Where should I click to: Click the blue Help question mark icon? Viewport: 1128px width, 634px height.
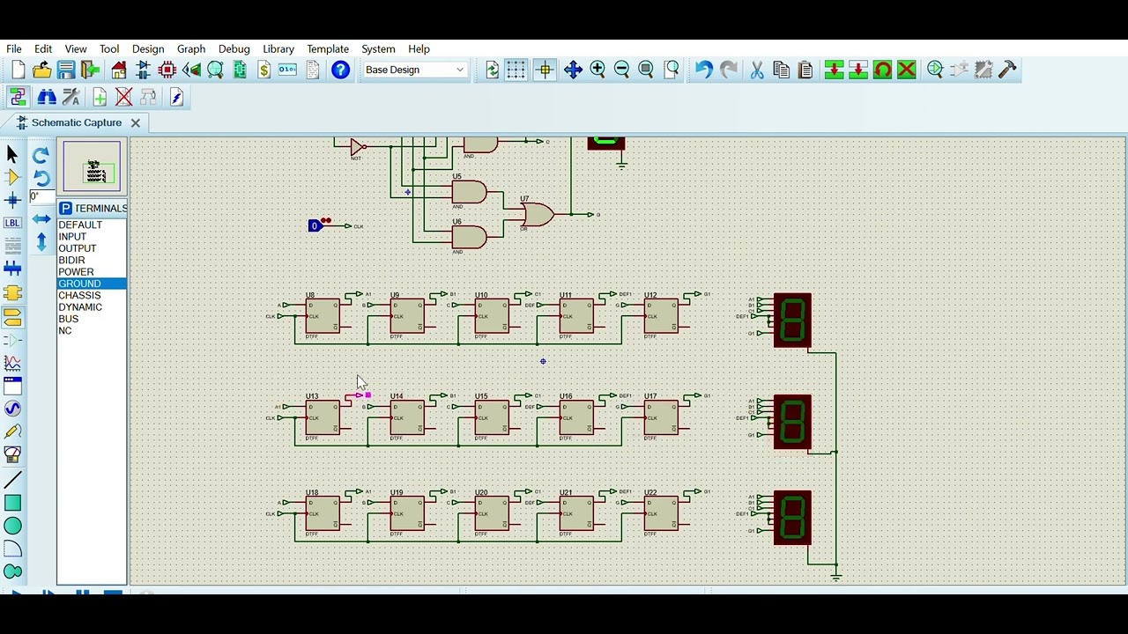340,70
